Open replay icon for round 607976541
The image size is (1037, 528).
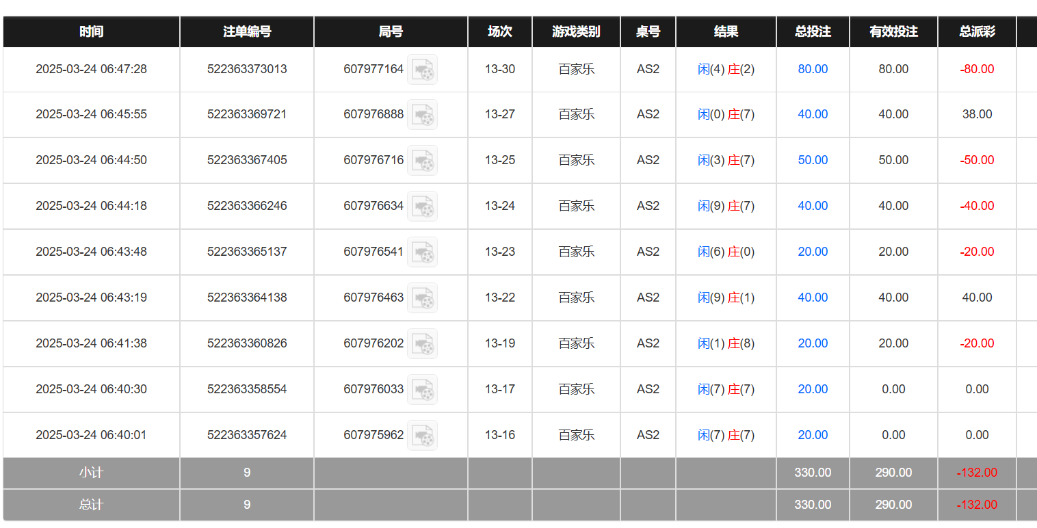point(422,252)
